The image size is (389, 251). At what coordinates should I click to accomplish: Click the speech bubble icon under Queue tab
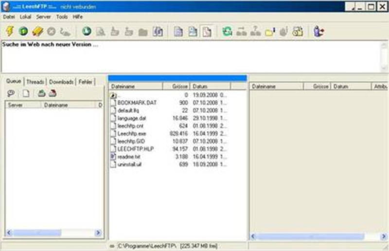click(11, 93)
